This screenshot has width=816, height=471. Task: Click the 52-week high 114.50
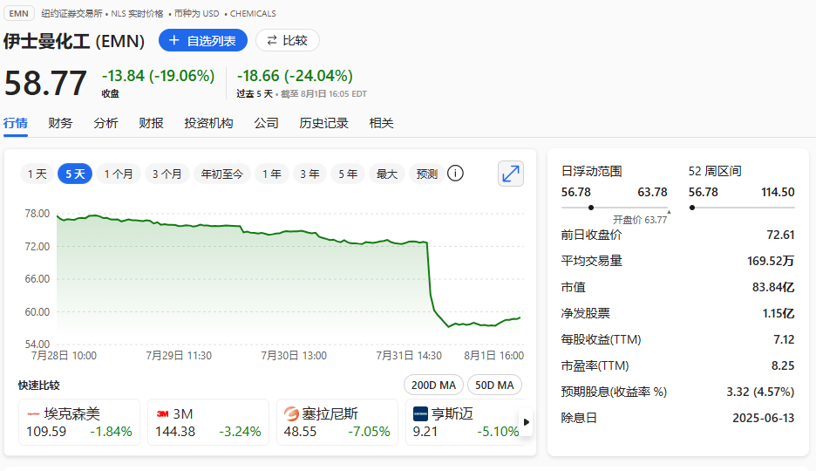coord(778,192)
